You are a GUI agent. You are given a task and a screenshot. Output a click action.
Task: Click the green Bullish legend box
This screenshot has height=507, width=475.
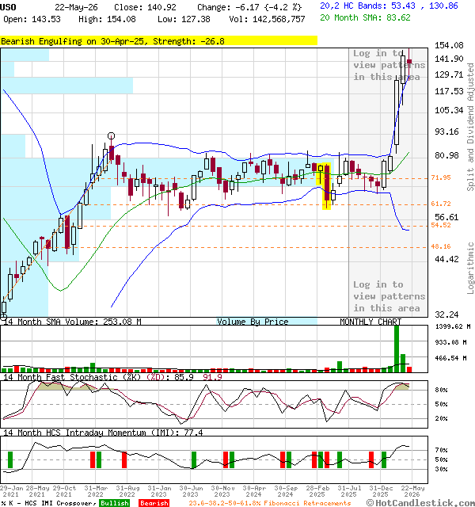click(114, 503)
